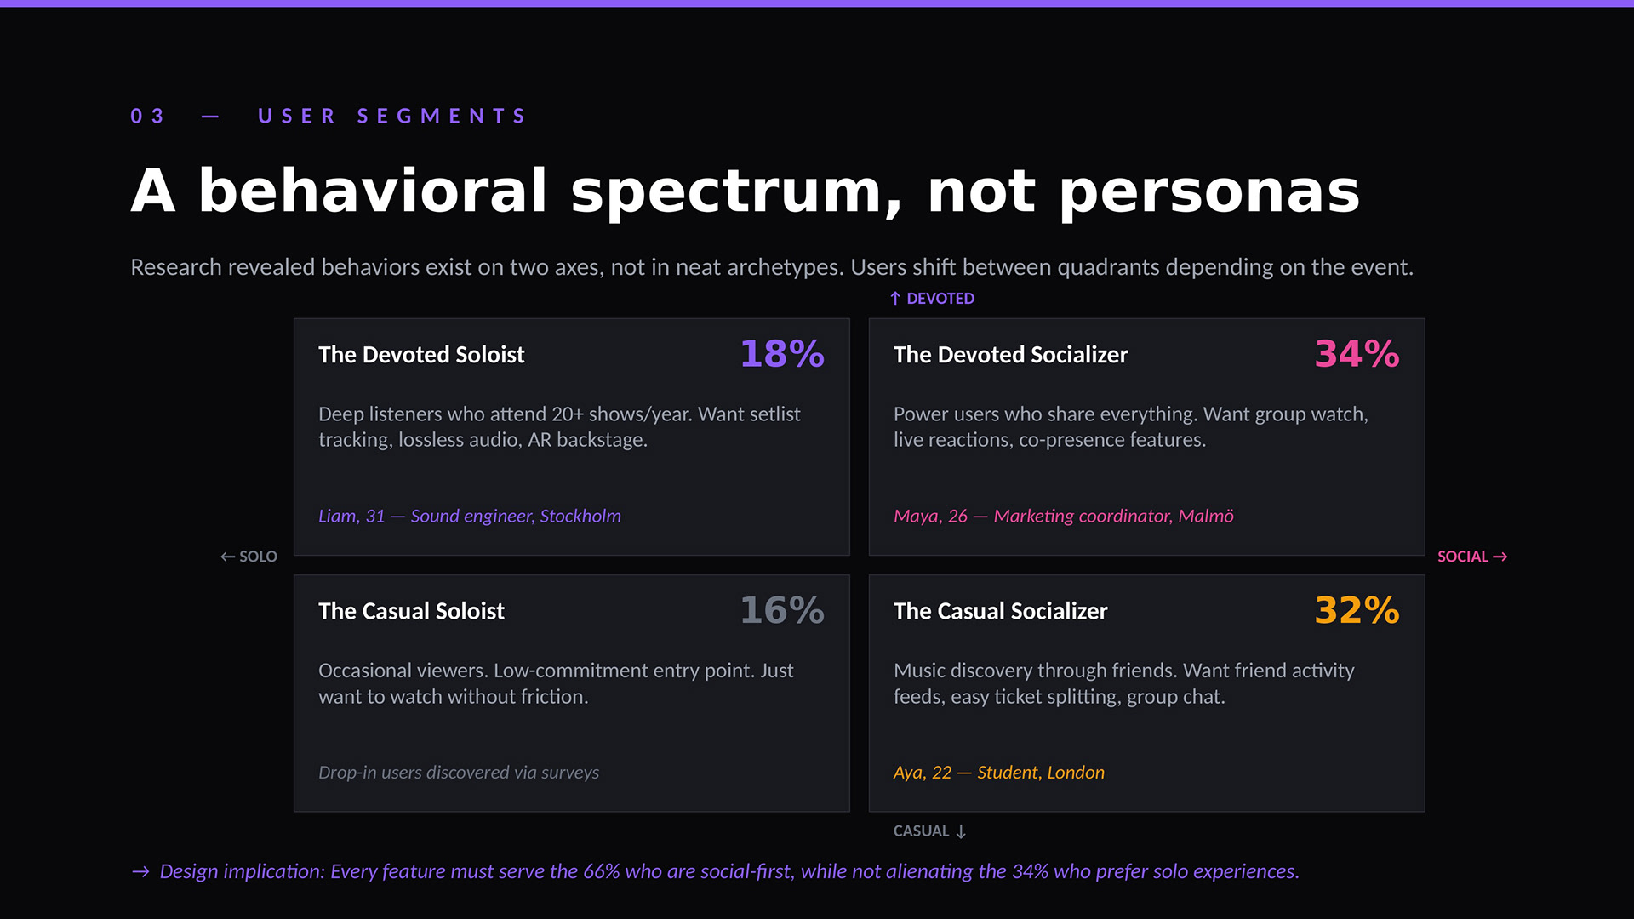The height and width of the screenshot is (919, 1634).
Task: Click the Drop-in users discovered via surveys text
Action: (x=458, y=773)
